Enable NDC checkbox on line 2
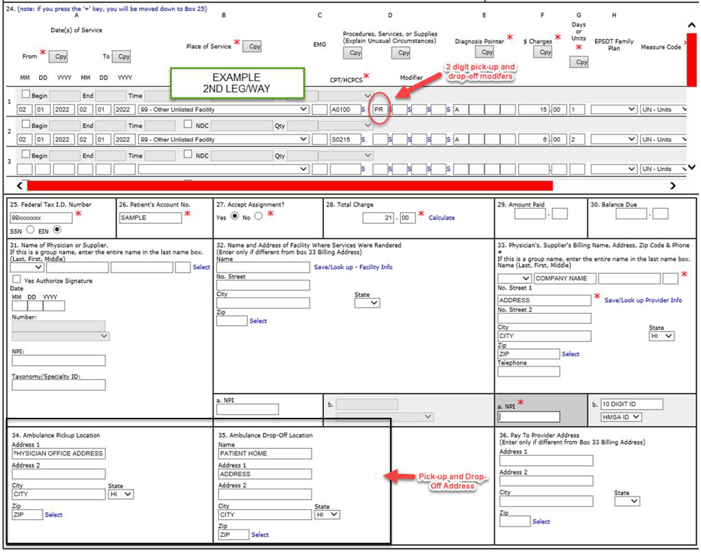Image resolution: width=701 pixels, height=552 pixels. click(188, 125)
